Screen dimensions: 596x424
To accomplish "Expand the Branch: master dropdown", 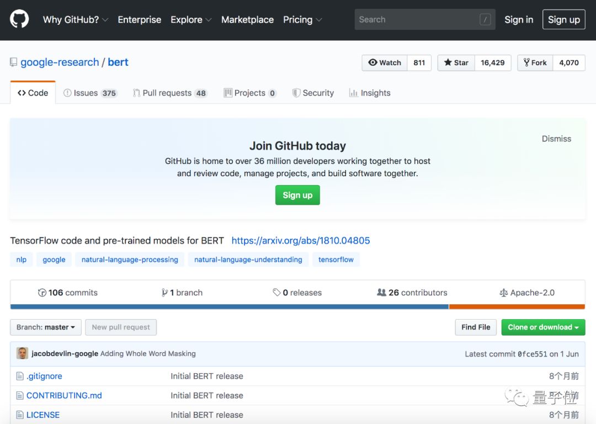I will 46,327.
